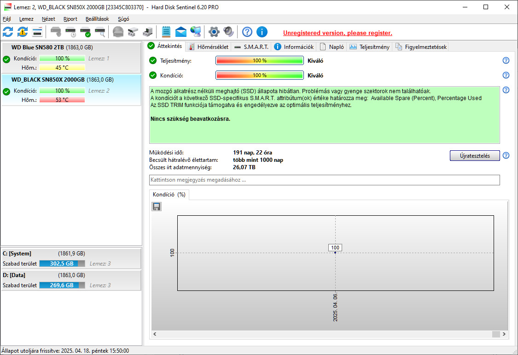Click the graph scrollbar left arrow

click(155, 334)
